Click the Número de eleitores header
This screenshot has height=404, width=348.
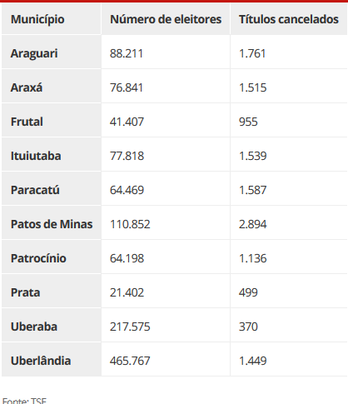pyautogui.click(x=166, y=19)
